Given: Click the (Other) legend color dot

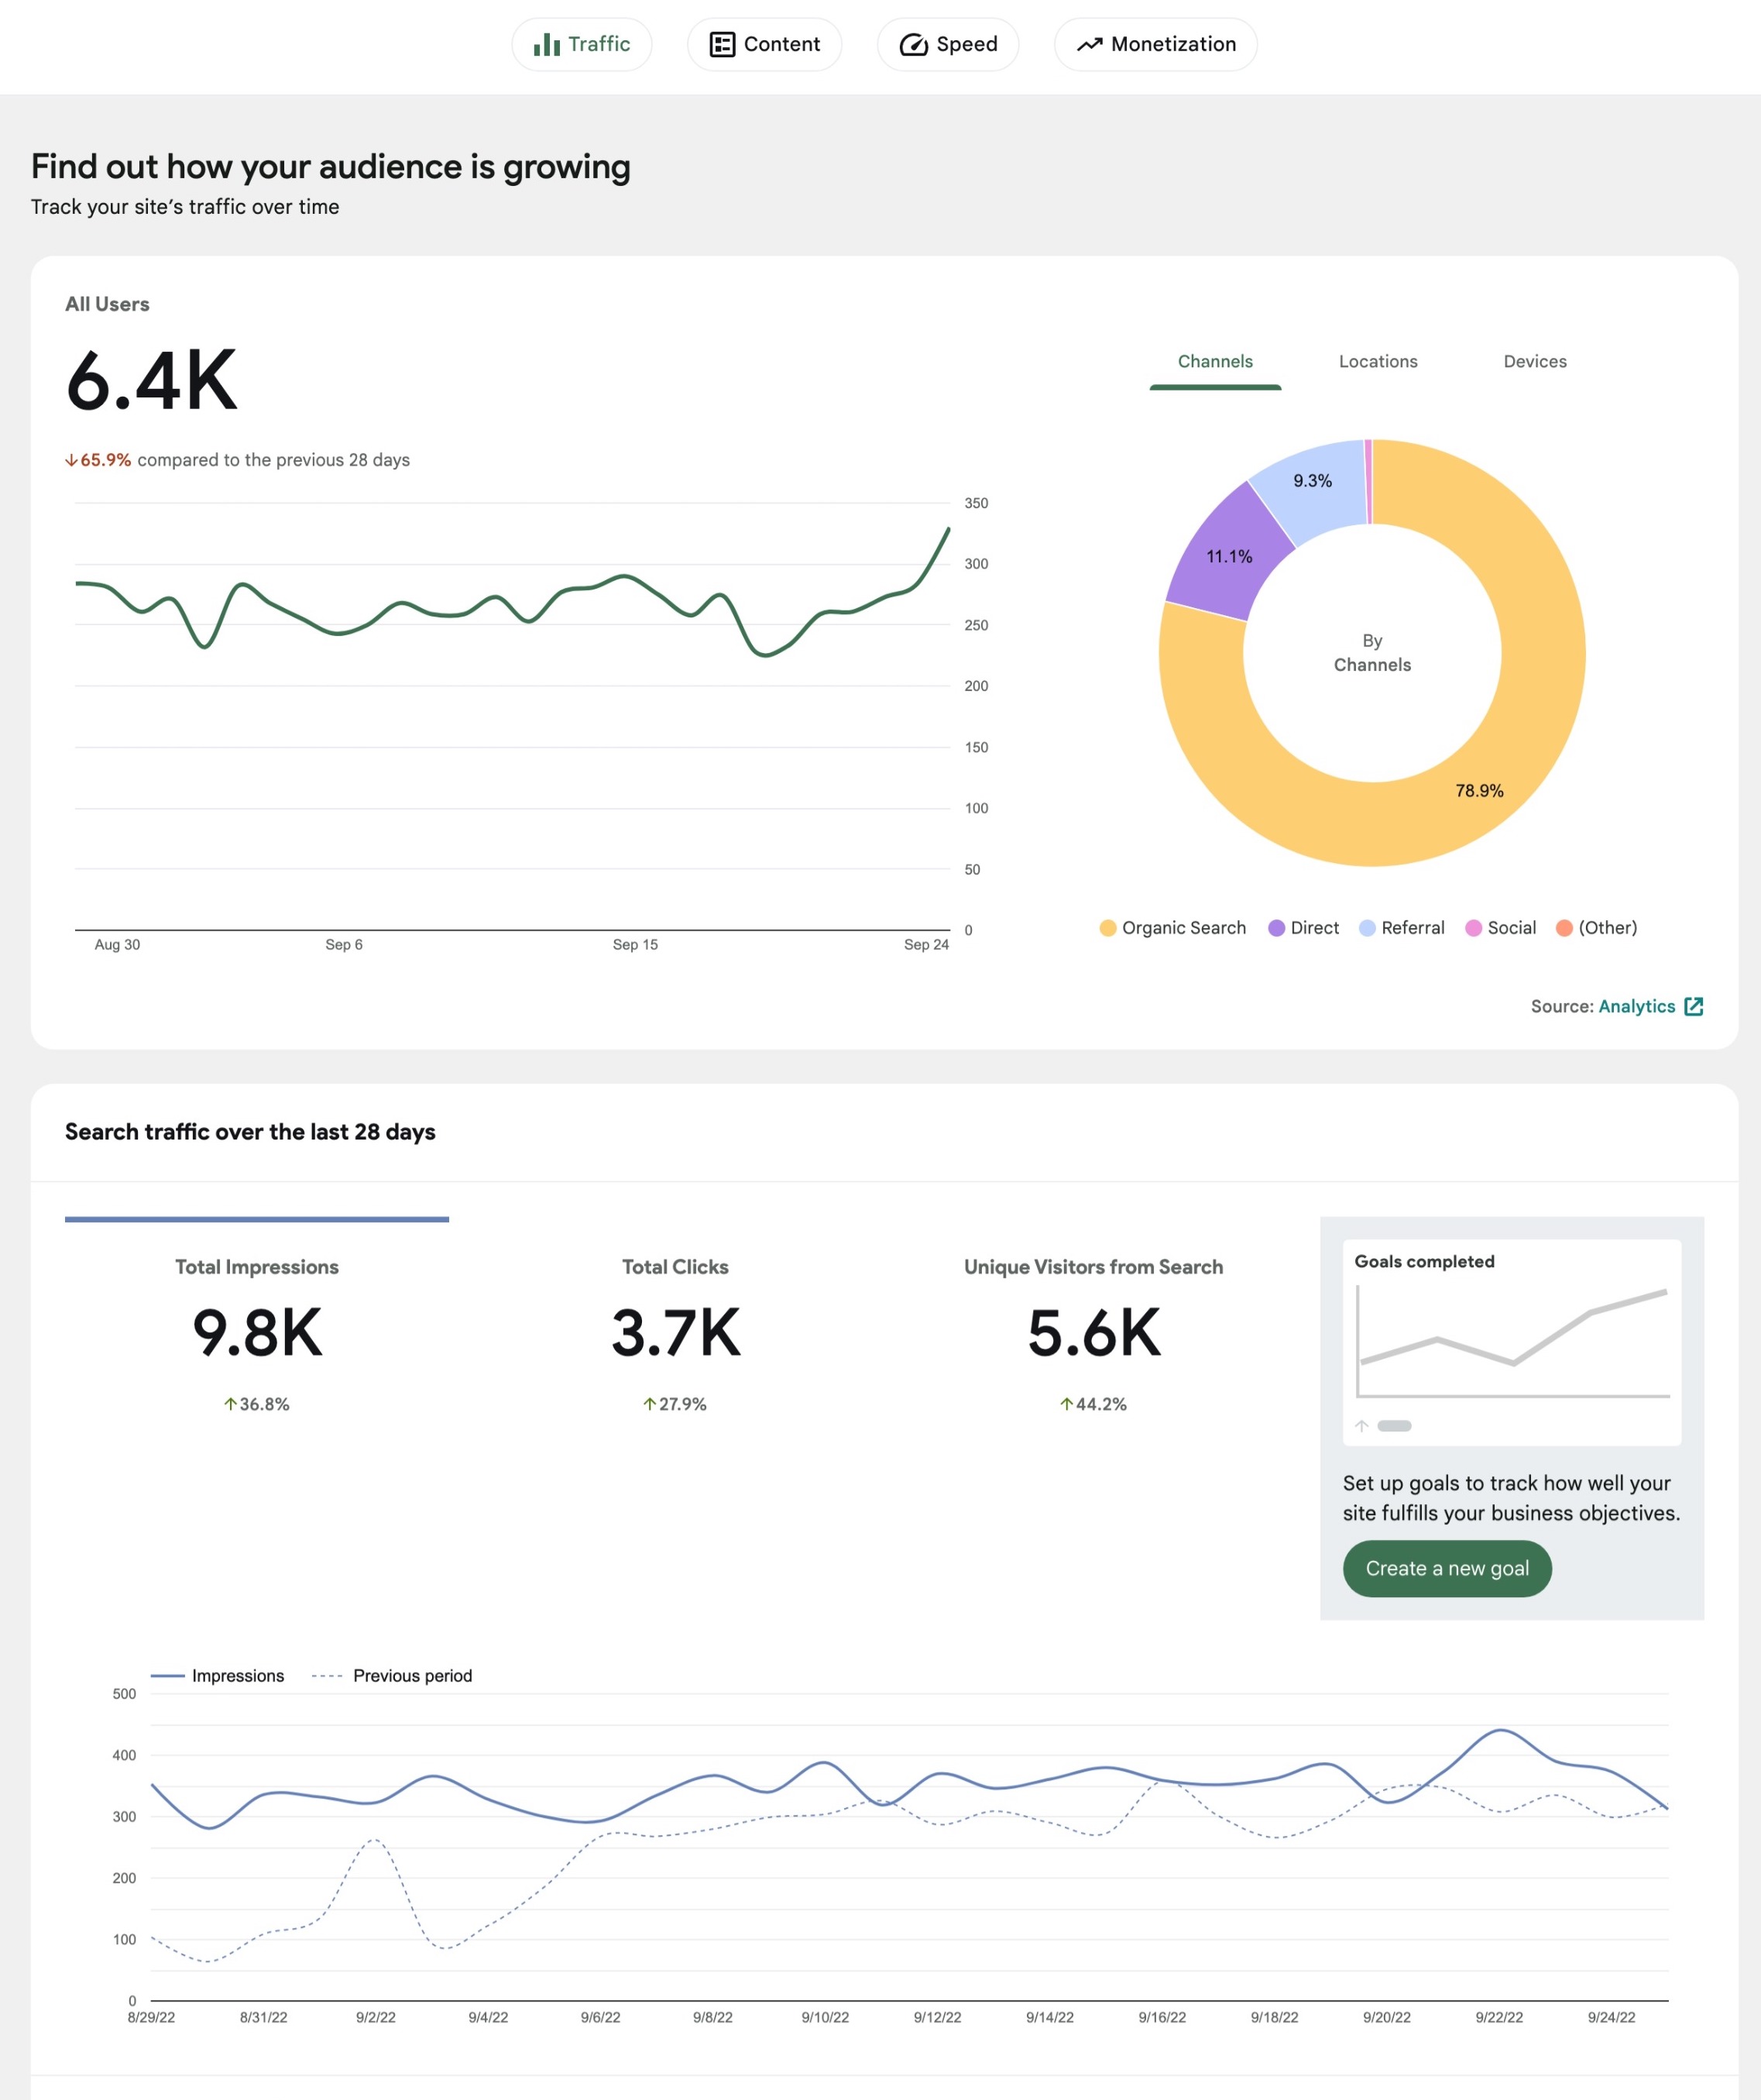Looking at the screenshot, I should (1564, 928).
